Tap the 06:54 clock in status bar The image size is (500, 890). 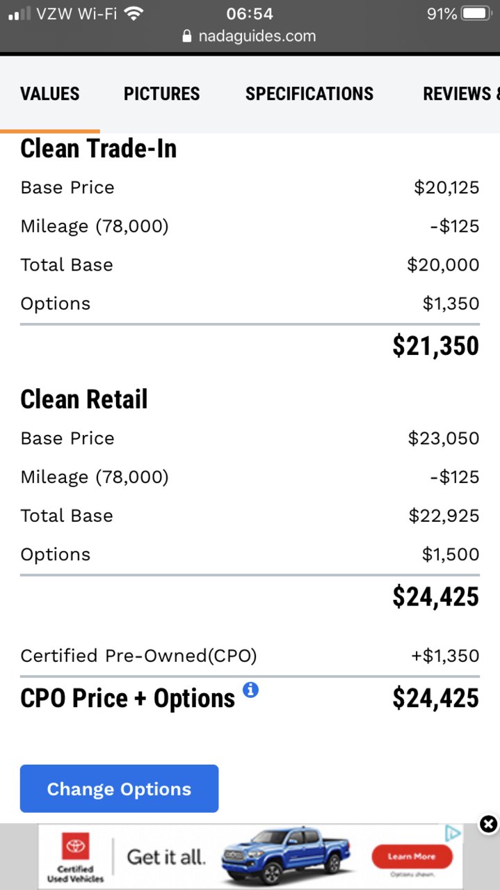[x=250, y=14]
